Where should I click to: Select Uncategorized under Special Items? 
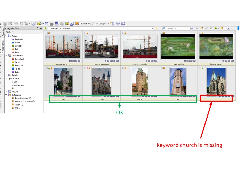coord(18,85)
